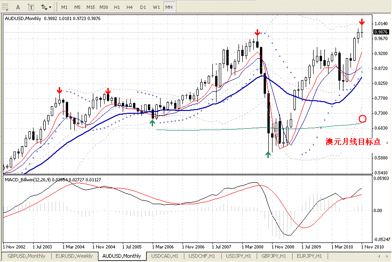Open the USDCAD,H1 chart tab
The width and height of the screenshot is (392, 262).
click(165, 256)
